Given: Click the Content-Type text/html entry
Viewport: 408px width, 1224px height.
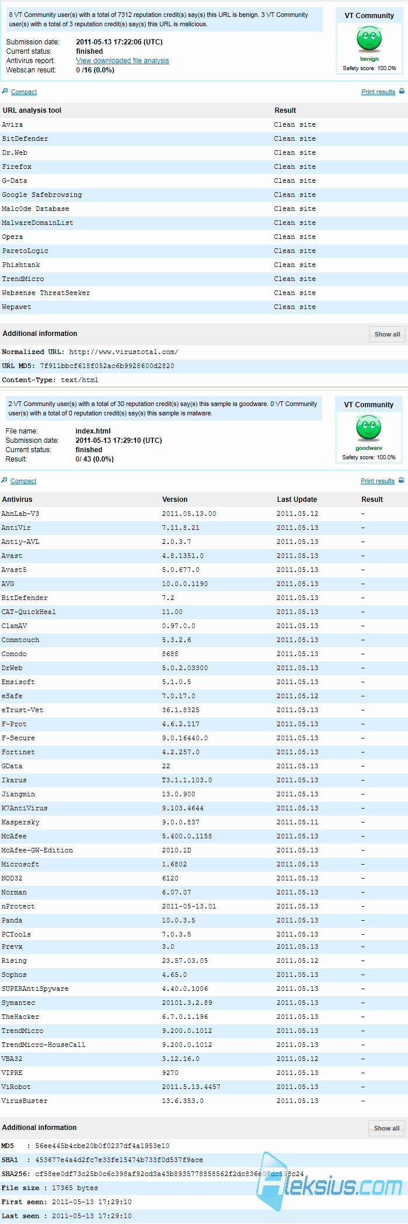Looking at the screenshot, I should coord(50,380).
